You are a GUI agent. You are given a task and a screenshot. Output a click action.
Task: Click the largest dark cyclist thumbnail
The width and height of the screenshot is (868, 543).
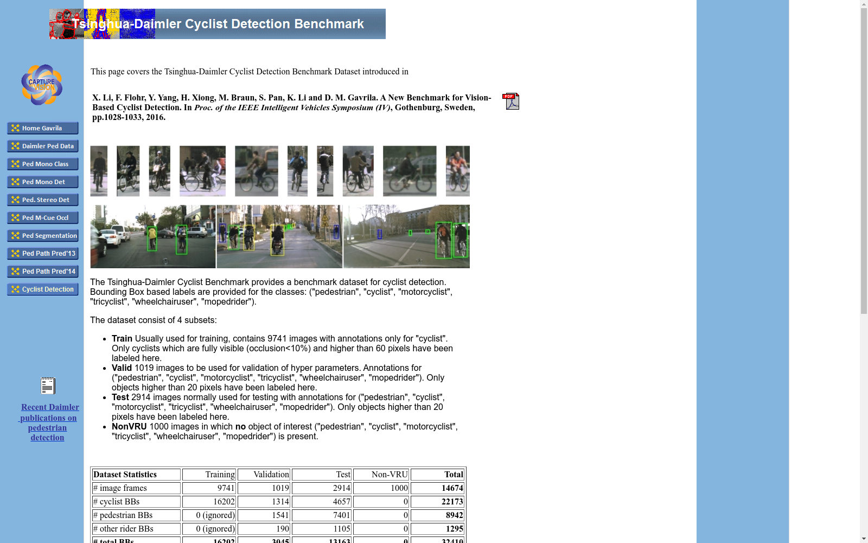coord(410,171)
